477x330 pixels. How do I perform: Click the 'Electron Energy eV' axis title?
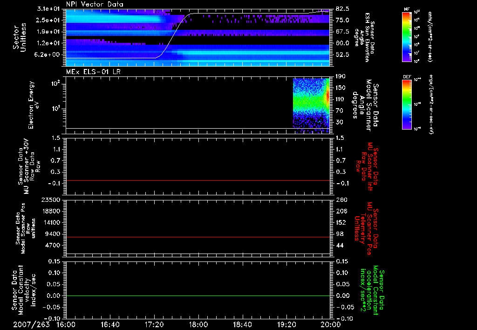pyautogui.click(x=34, y=105)
